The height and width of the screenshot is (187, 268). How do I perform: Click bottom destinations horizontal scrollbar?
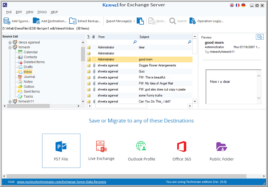[126, 176]
